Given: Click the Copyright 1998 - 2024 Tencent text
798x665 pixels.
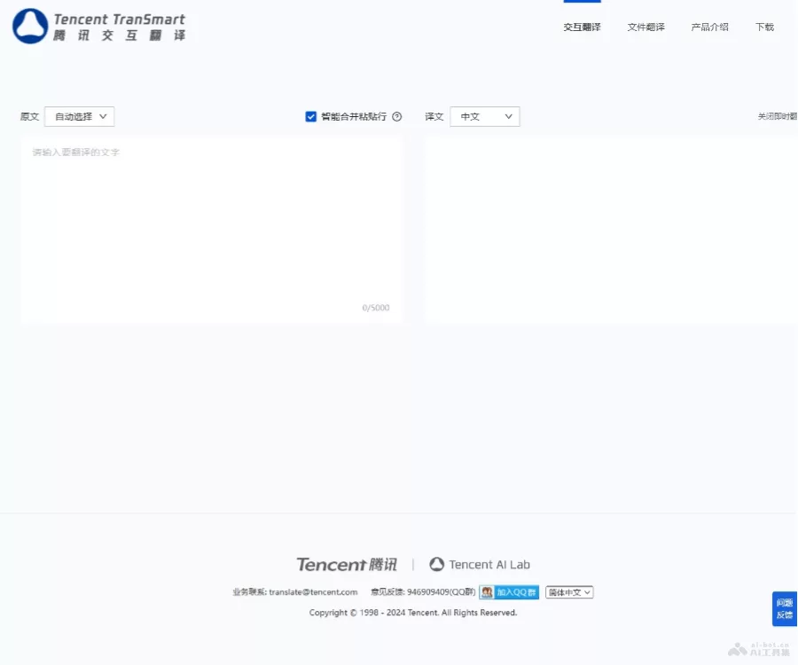Looking at the screenshot, I should tap(412, 613).
